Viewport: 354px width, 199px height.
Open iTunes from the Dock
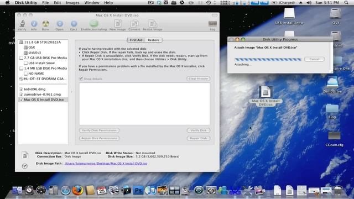(x=150, y=190)
